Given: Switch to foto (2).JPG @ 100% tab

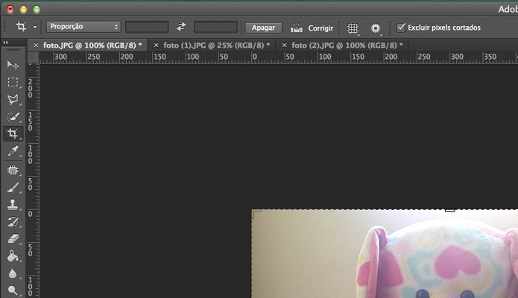Looking at the screenshot, I should tap(347, 45).
